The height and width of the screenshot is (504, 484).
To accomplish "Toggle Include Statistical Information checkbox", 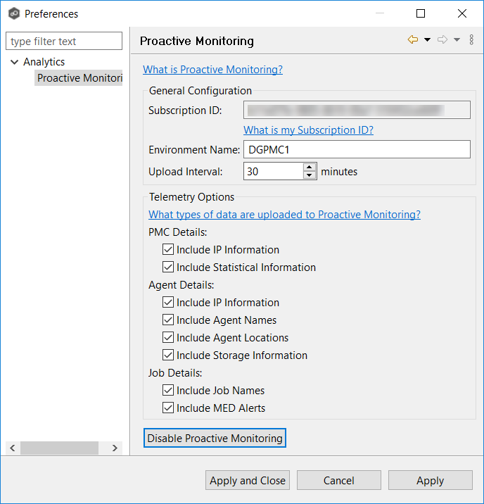I will pos(168,267).
